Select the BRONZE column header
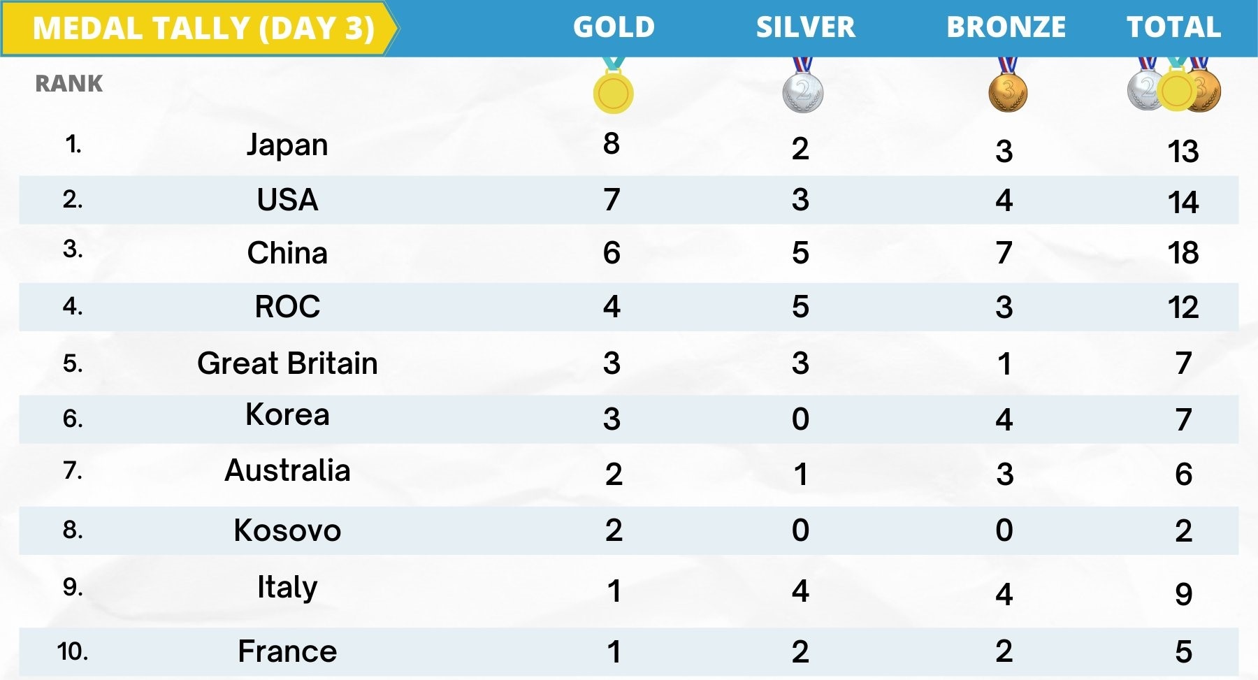The width and height of the screenshot is (1258, 680). tap(1006, 27)
